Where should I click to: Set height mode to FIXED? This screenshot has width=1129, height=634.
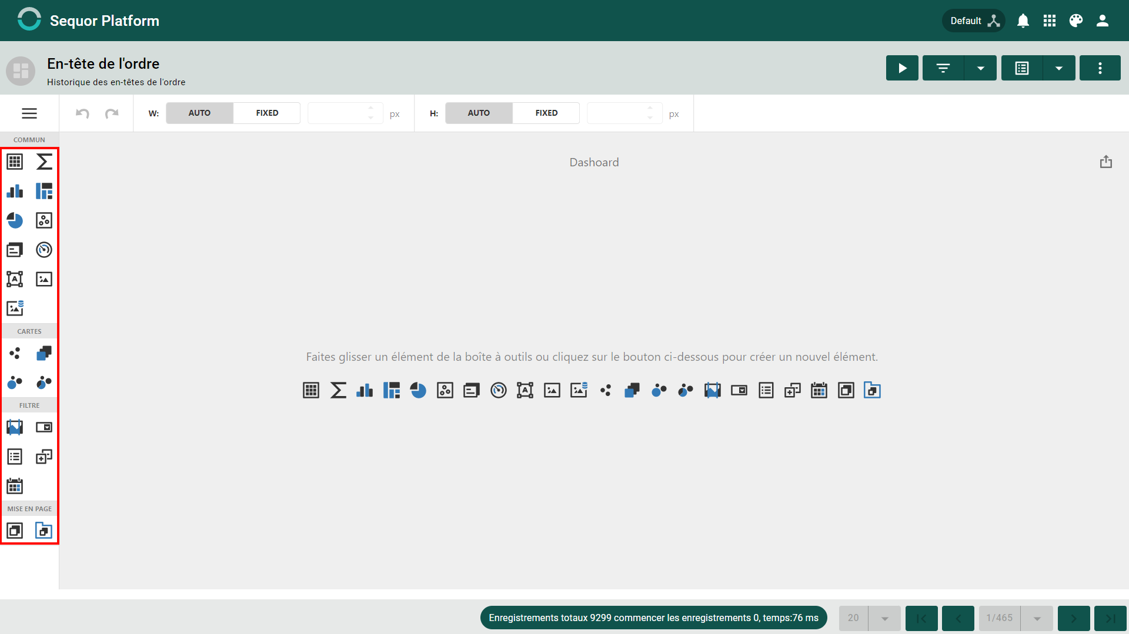[546, 113]
